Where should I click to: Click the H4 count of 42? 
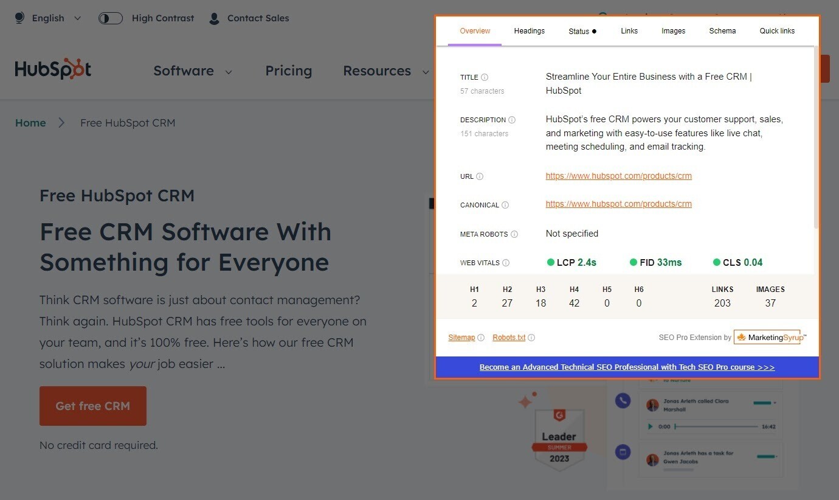coord(574,303)
